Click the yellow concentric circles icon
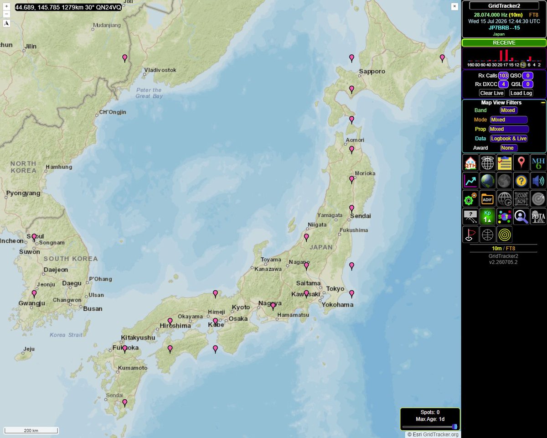The width and height of the screenshot is (547, 438). point(504,234)
